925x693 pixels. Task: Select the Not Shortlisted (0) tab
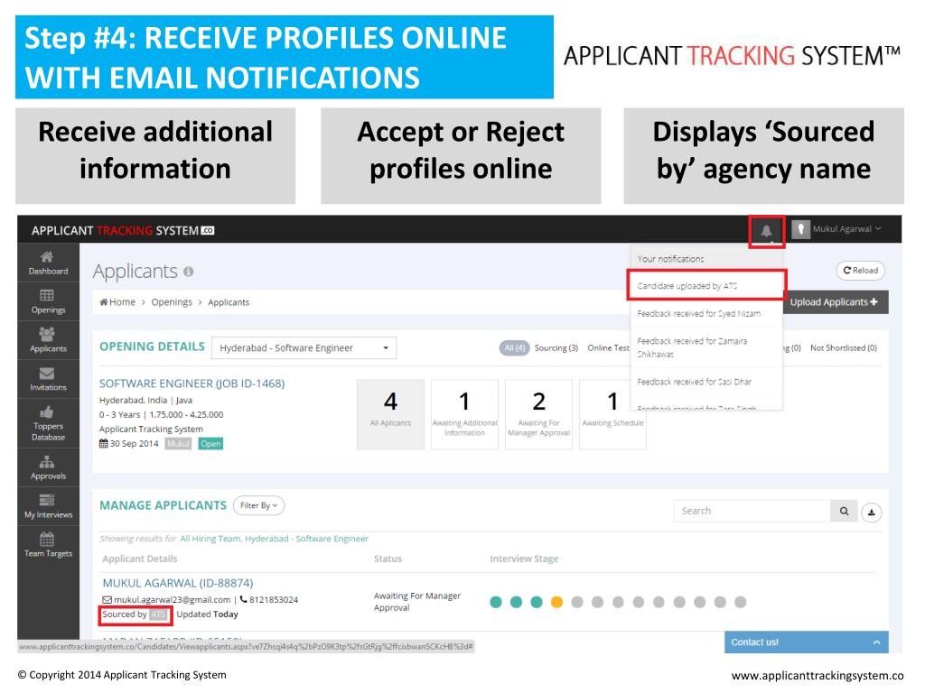tap(843, 347)
